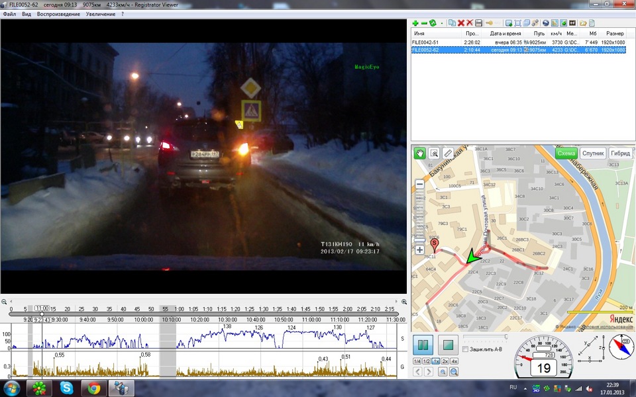Select FILE0042-51 in the file list
636x397 pixels.
518,42
